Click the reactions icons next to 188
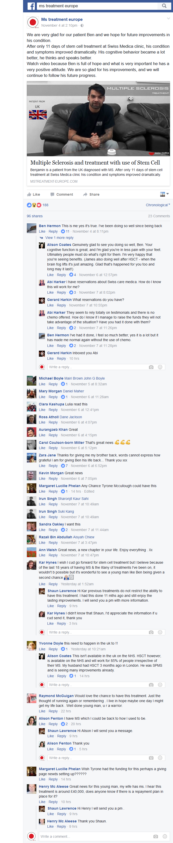Image resolution: width=173 pixels, height=843 pixels. (34, 205)
